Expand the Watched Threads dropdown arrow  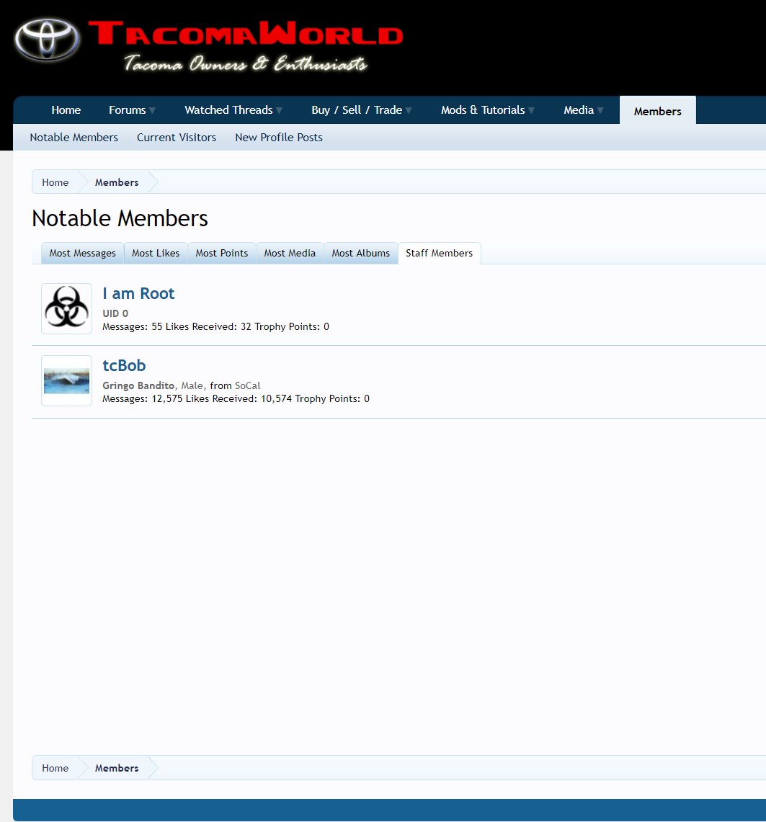pyautogui.click(x=279, y=110)
